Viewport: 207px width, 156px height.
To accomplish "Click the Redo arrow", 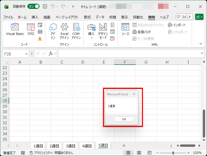I will click(x=63, y=6).
